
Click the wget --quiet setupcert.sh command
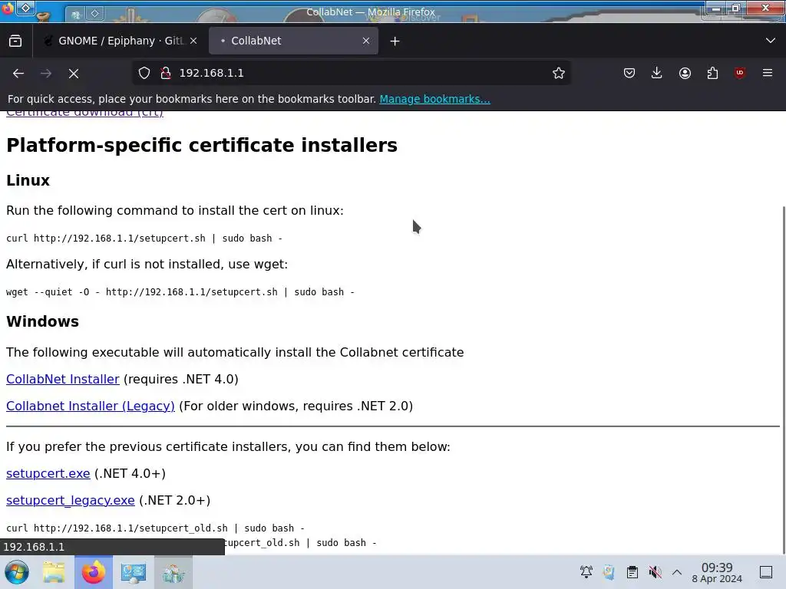[x=180, y=292]
